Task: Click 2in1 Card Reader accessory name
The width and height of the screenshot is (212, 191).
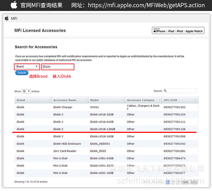Action: (65, 151)
